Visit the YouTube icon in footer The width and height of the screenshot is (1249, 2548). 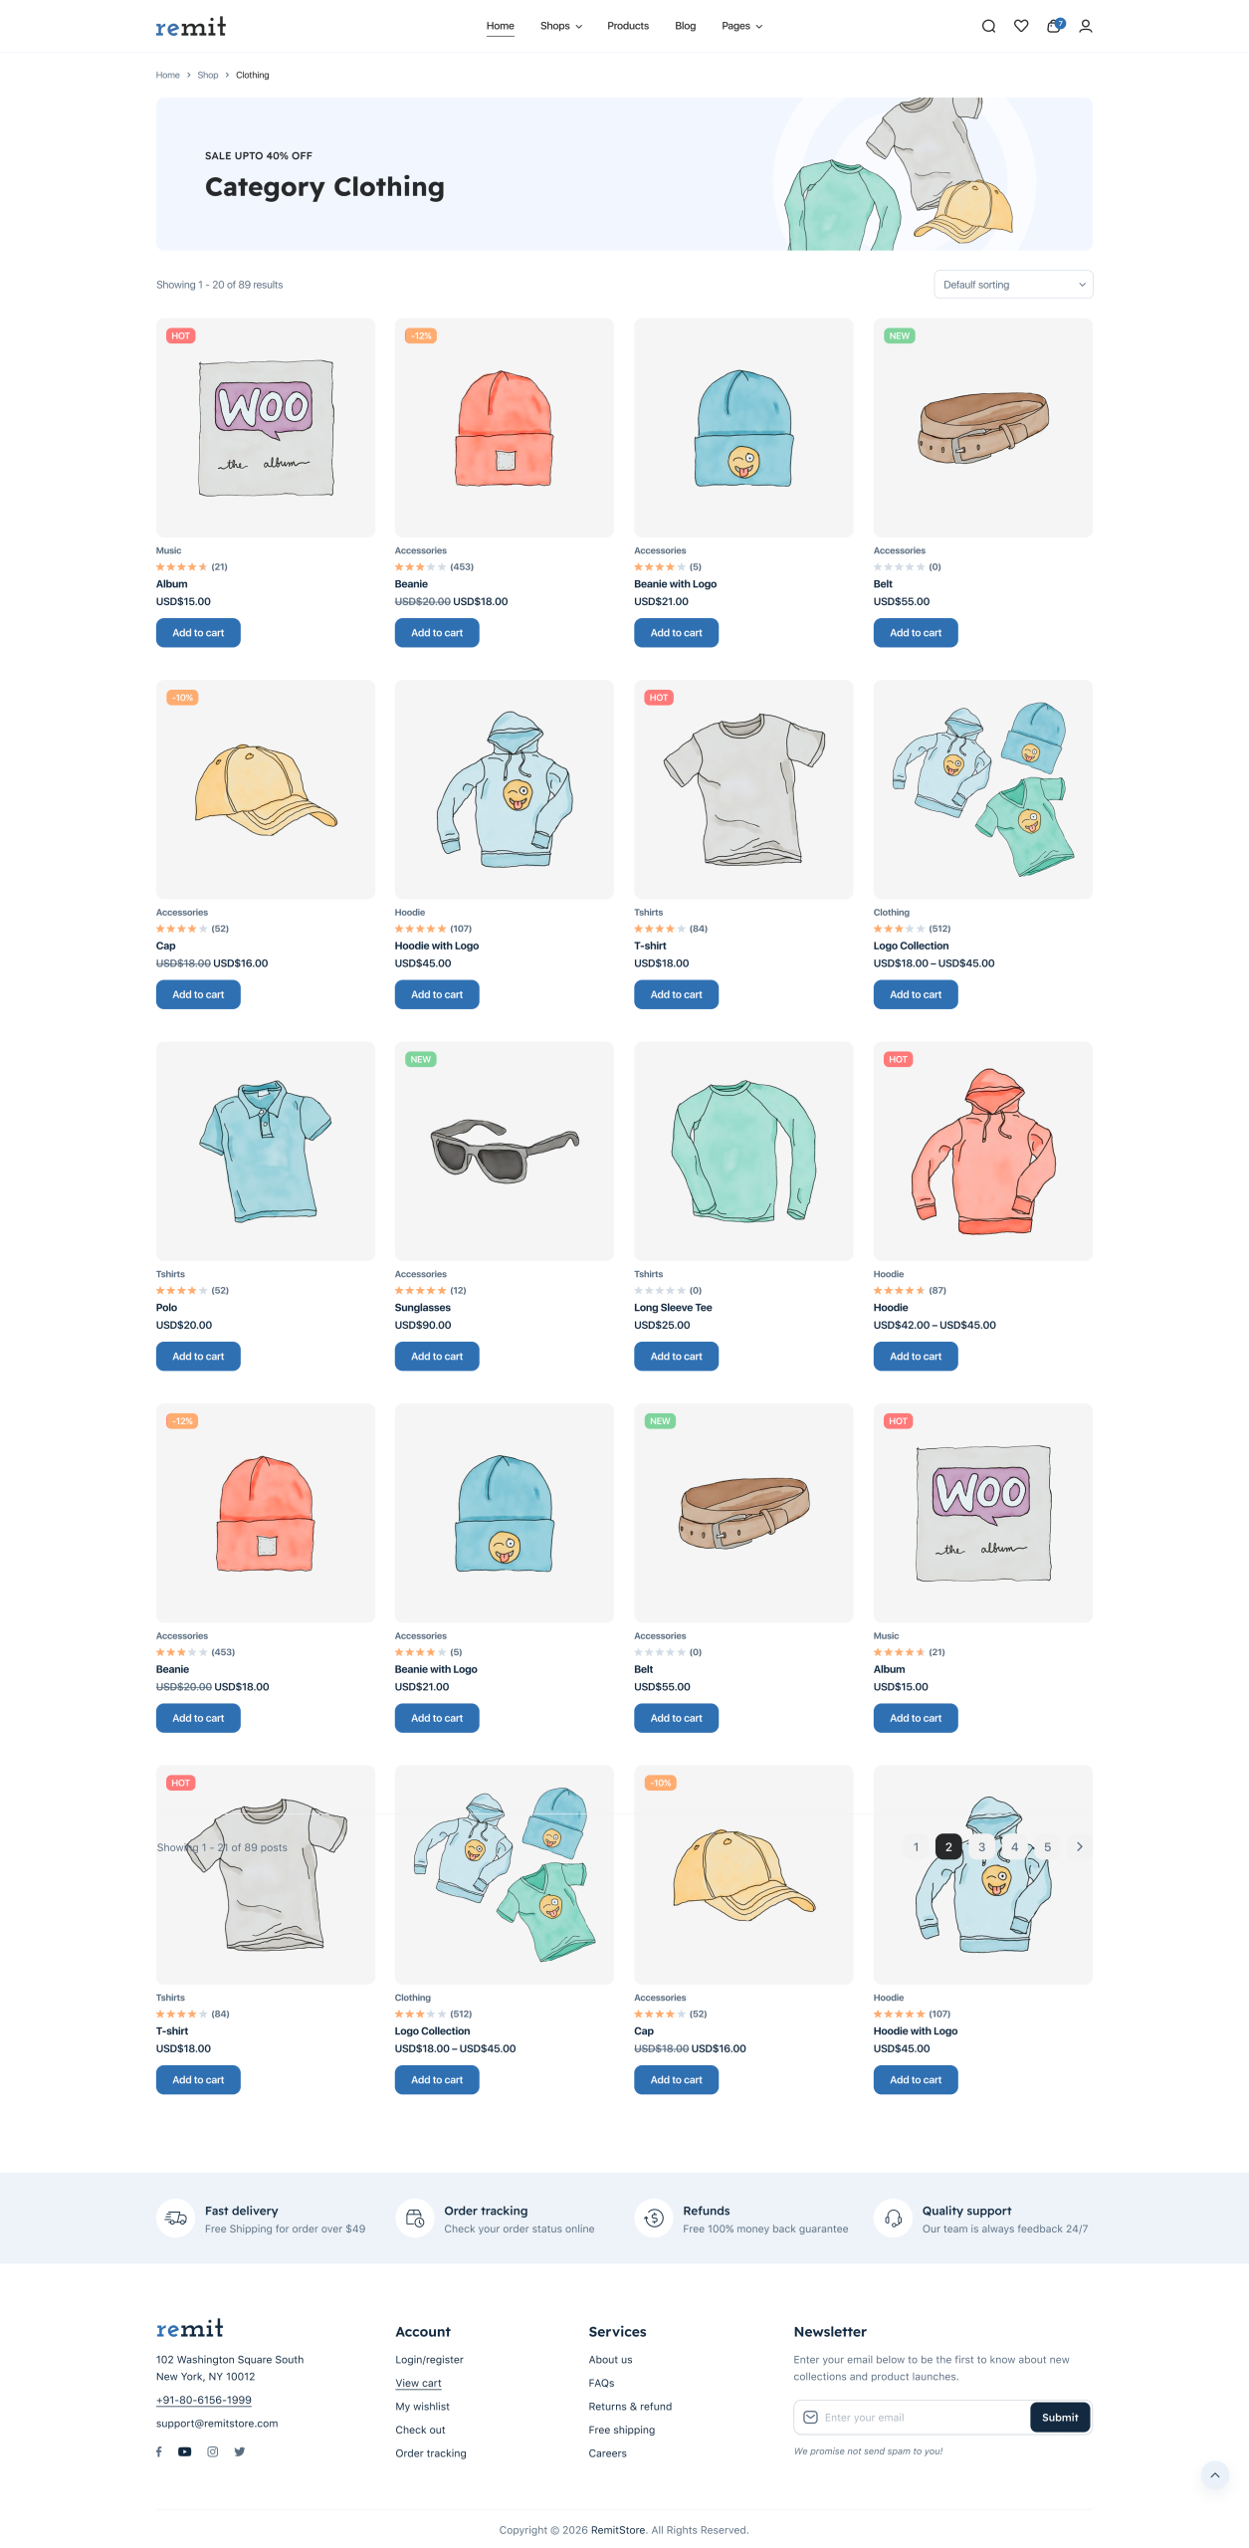185,2451
